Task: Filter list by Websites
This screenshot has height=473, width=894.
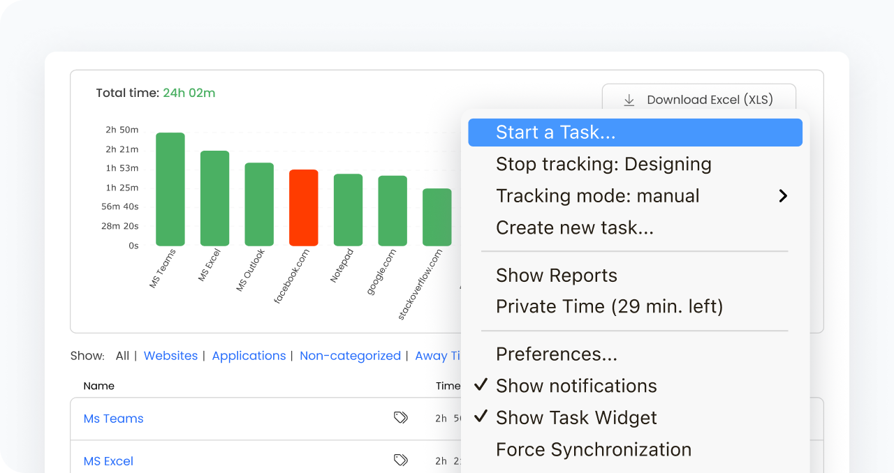Action: pyautogui.click(x=170, y=356)
